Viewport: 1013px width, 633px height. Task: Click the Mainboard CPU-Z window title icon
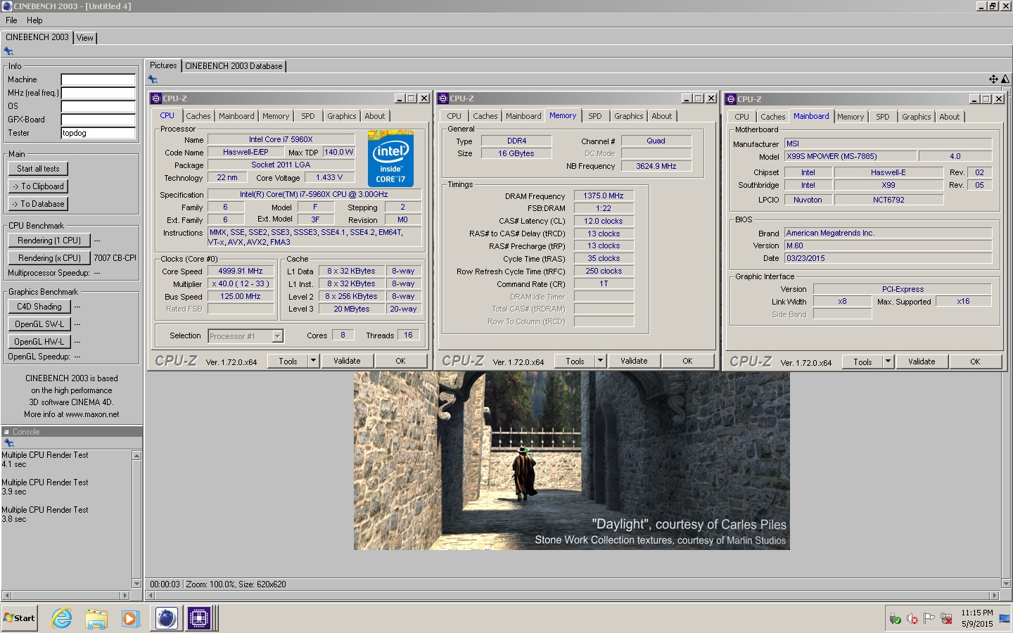731,99
